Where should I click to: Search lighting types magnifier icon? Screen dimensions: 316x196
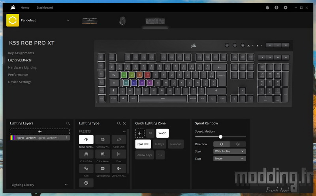coord(119,123)
